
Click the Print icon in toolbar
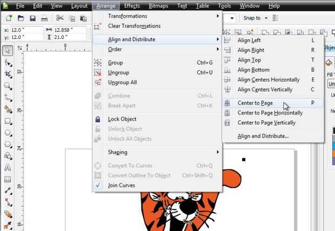[44, 18]
